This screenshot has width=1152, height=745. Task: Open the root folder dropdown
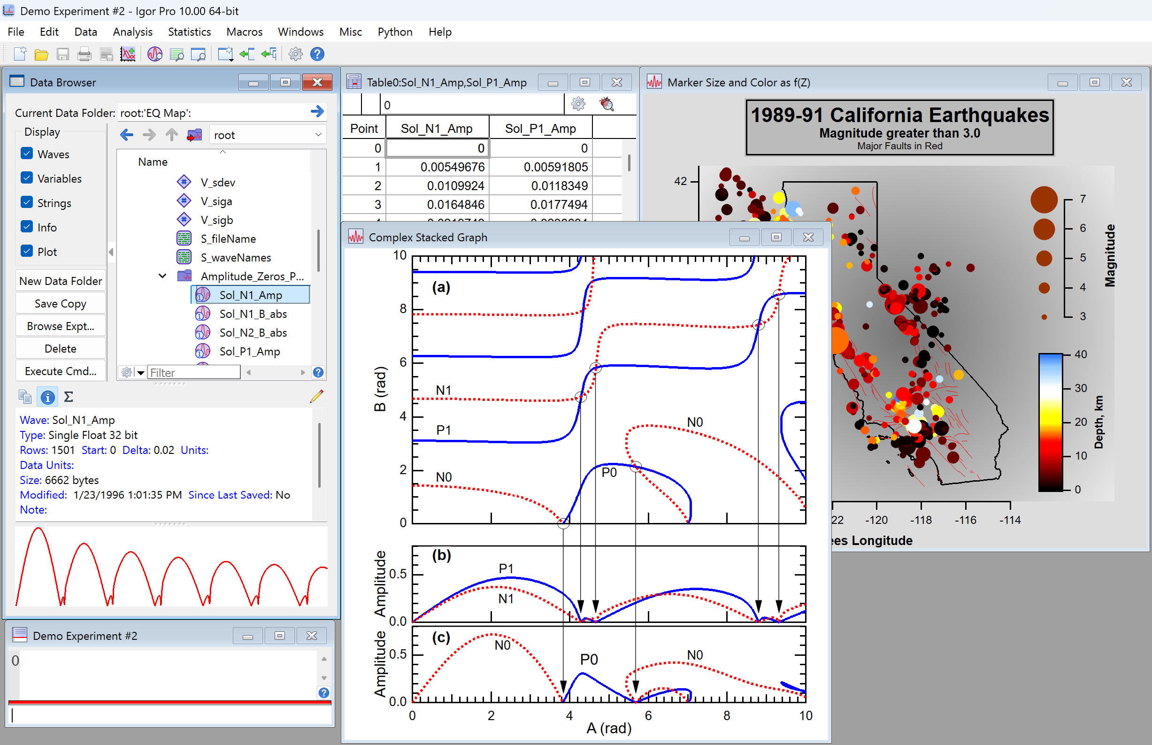318,135
